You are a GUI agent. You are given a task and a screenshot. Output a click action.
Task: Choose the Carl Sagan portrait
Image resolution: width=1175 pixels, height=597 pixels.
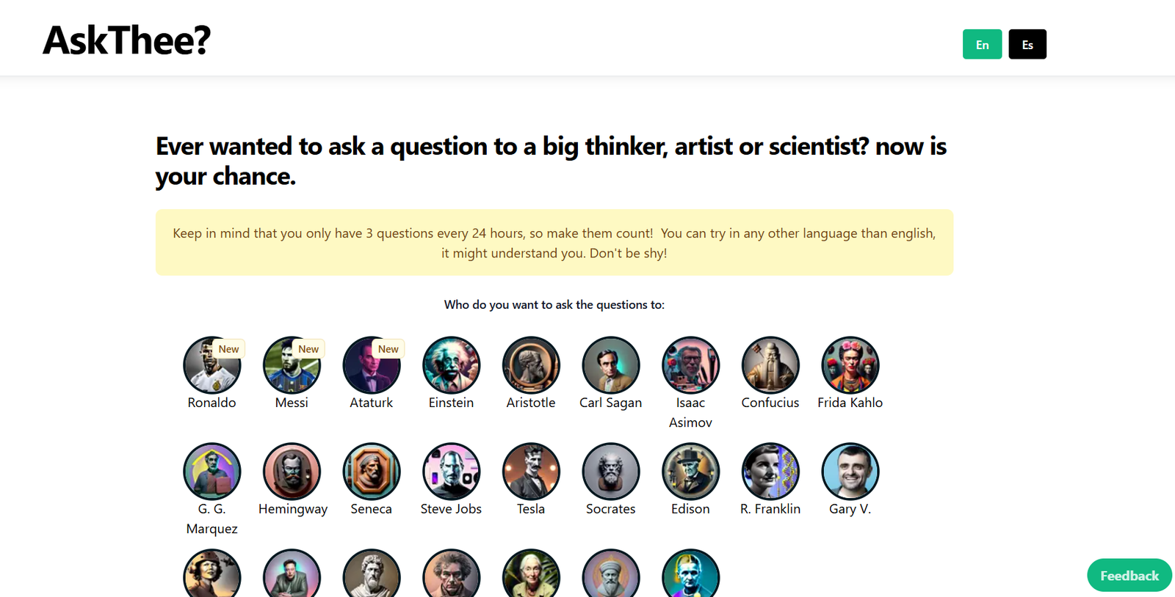click(x=610, y=365)
